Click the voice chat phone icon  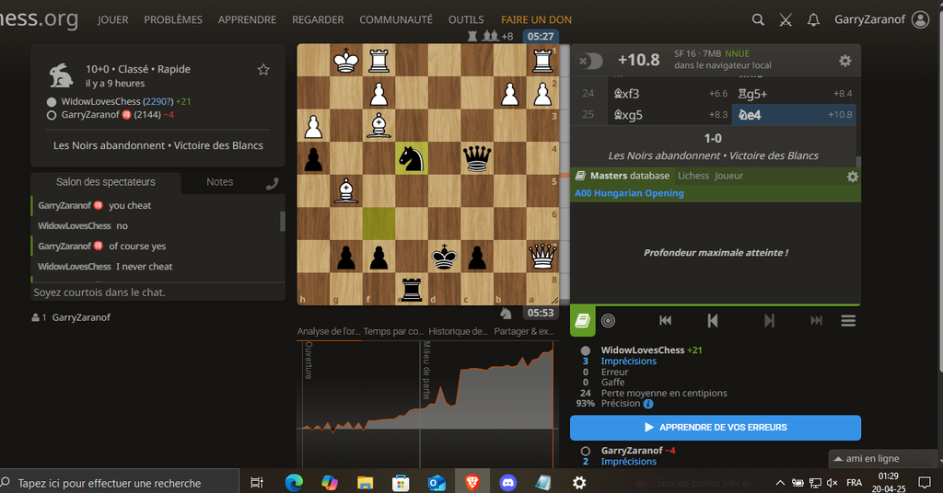pyautogui.click(x=272, y=183)
